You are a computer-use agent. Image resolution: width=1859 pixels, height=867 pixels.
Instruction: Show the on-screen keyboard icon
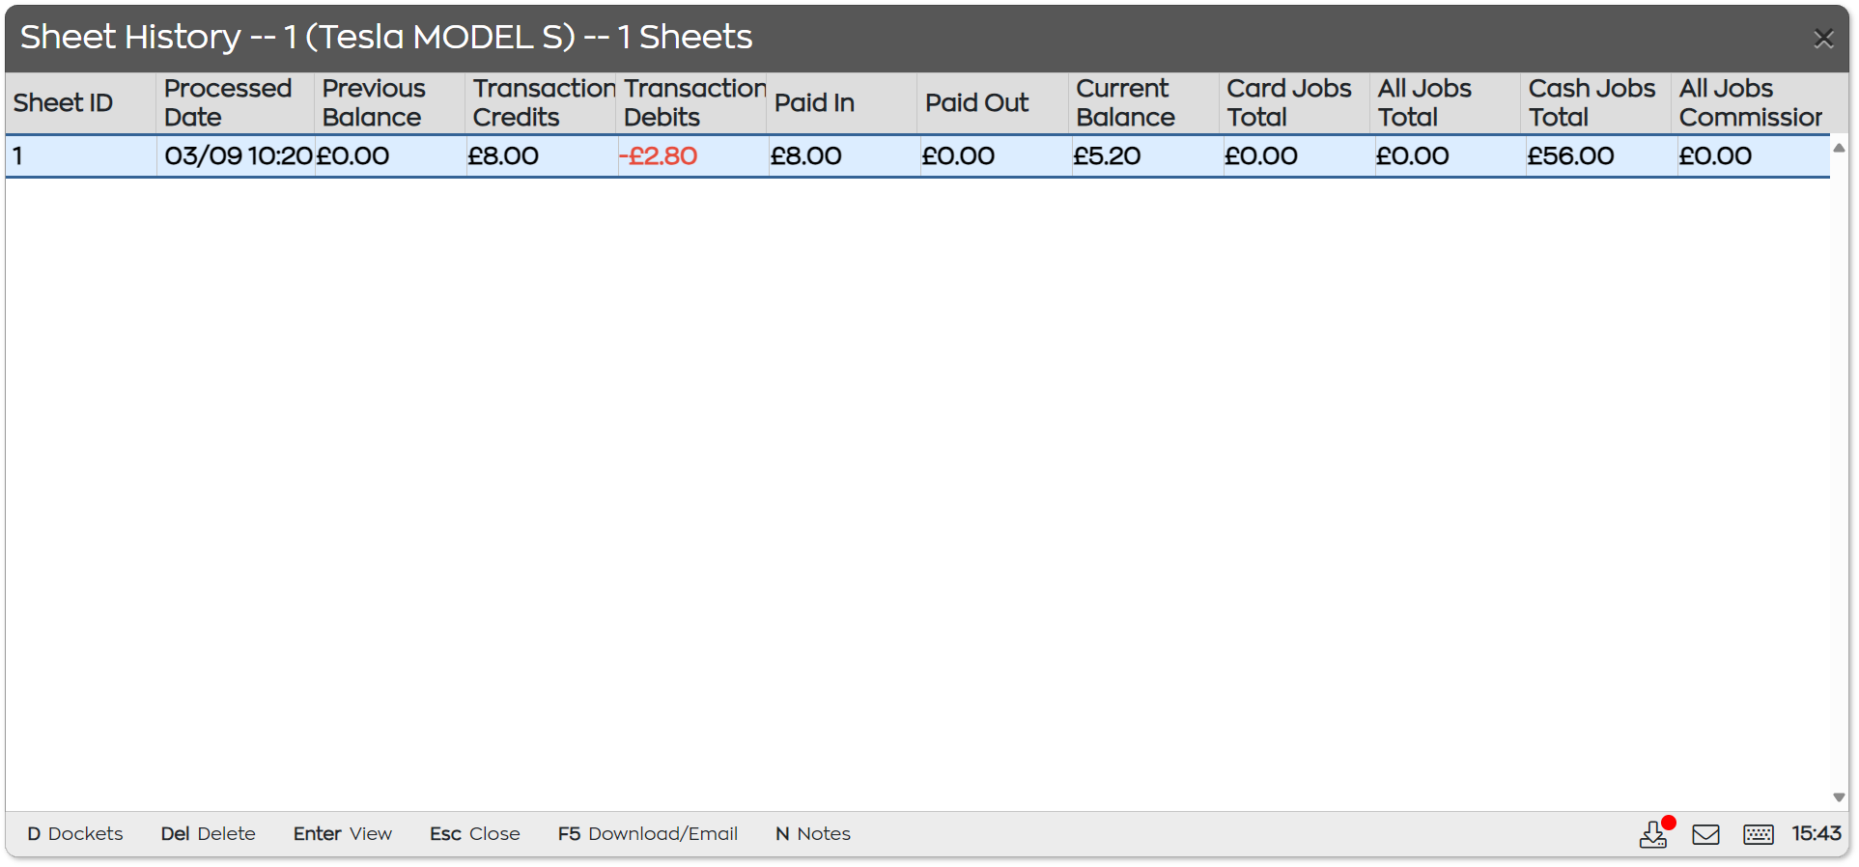click(1759, 834)
